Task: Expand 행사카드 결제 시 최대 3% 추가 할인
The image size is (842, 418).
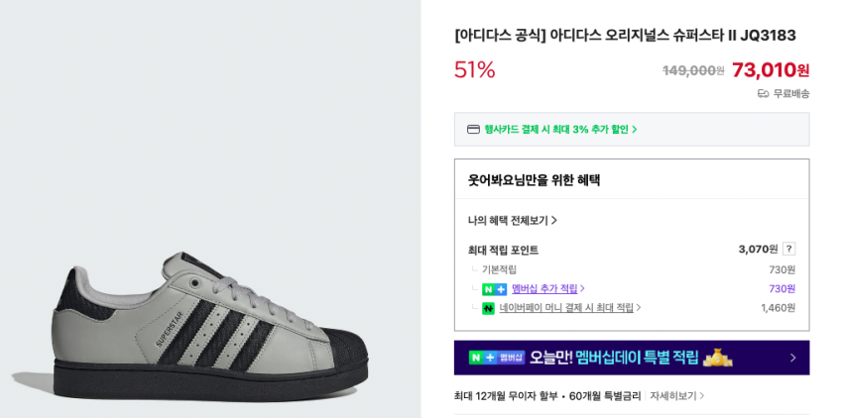Action: coord(560,130)
